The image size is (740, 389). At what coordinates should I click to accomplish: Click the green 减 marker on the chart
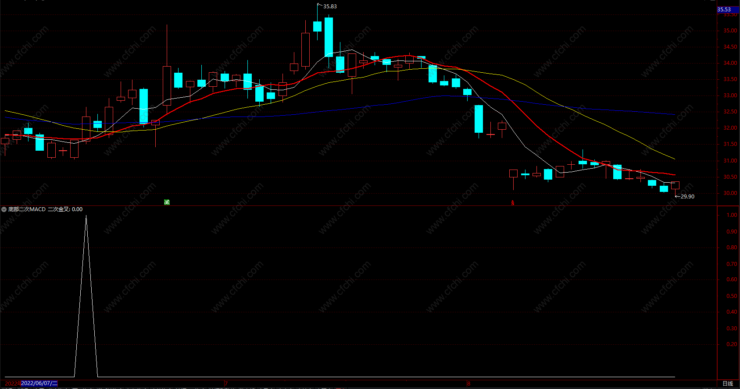click(x=167, y=202)
